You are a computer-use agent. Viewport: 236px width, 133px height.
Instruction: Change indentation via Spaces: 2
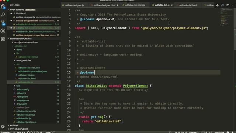pos(194,132)
